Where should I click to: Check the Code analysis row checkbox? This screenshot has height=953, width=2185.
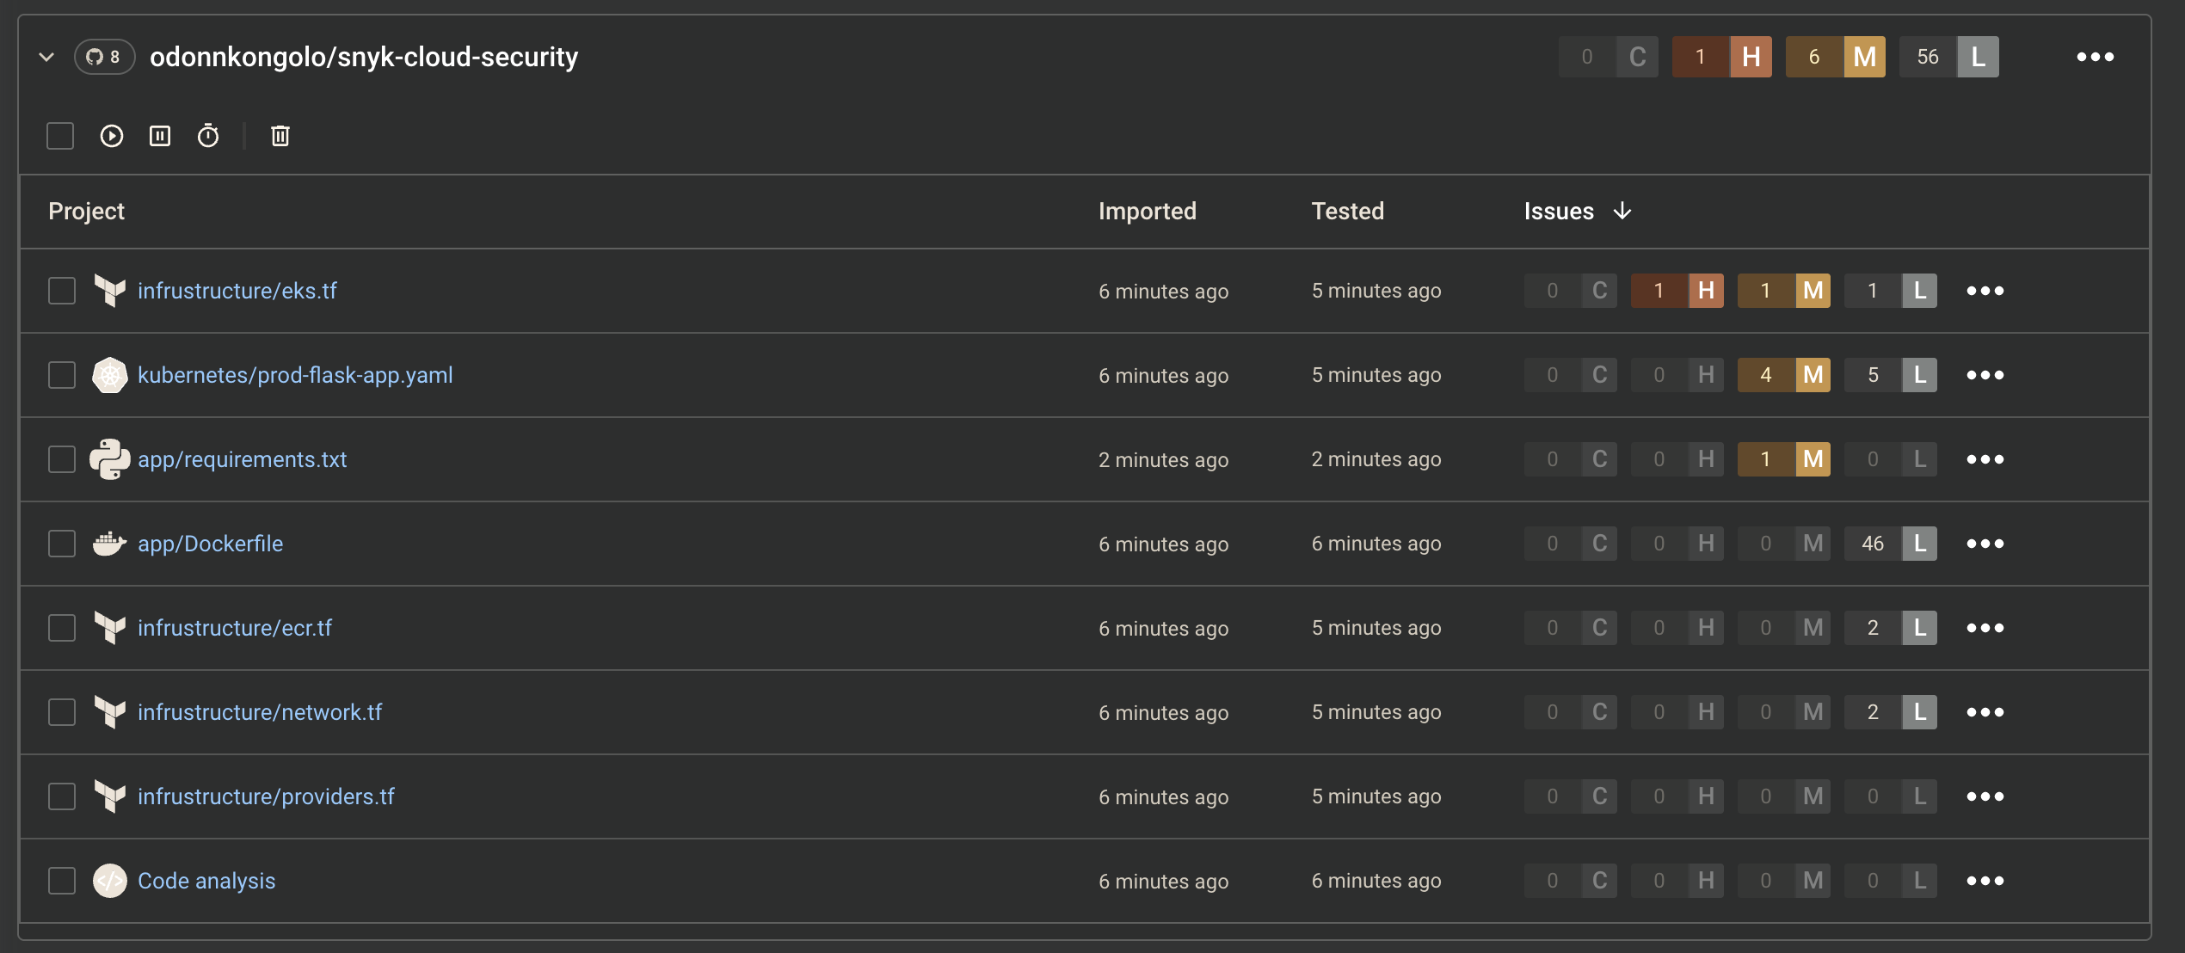coord(62,881)
